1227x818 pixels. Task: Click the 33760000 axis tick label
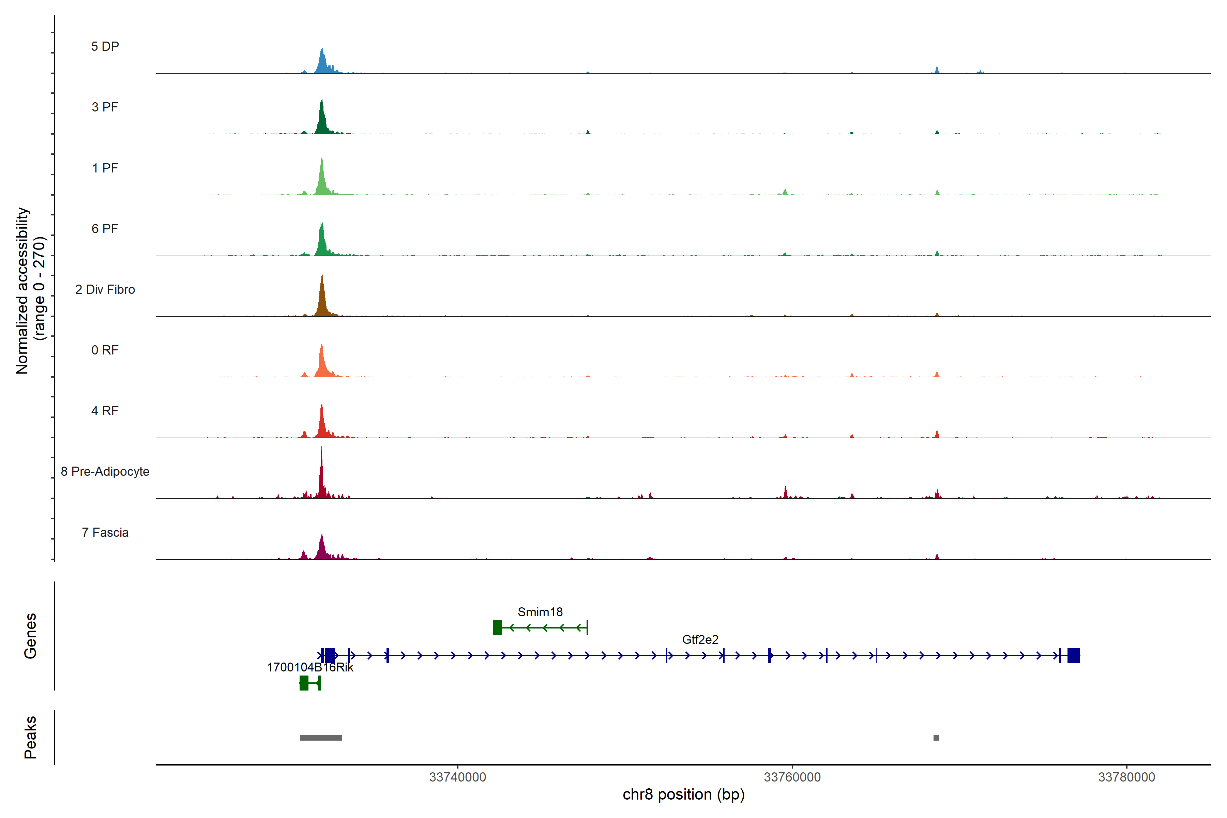(792, 777)
